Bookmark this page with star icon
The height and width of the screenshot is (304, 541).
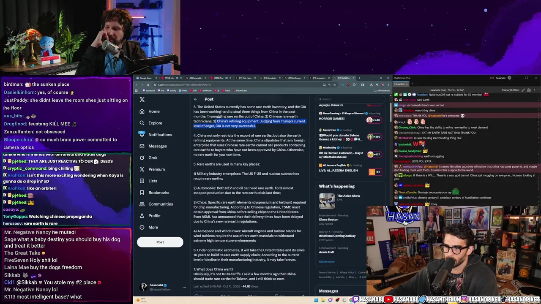(x=335, y=84)
